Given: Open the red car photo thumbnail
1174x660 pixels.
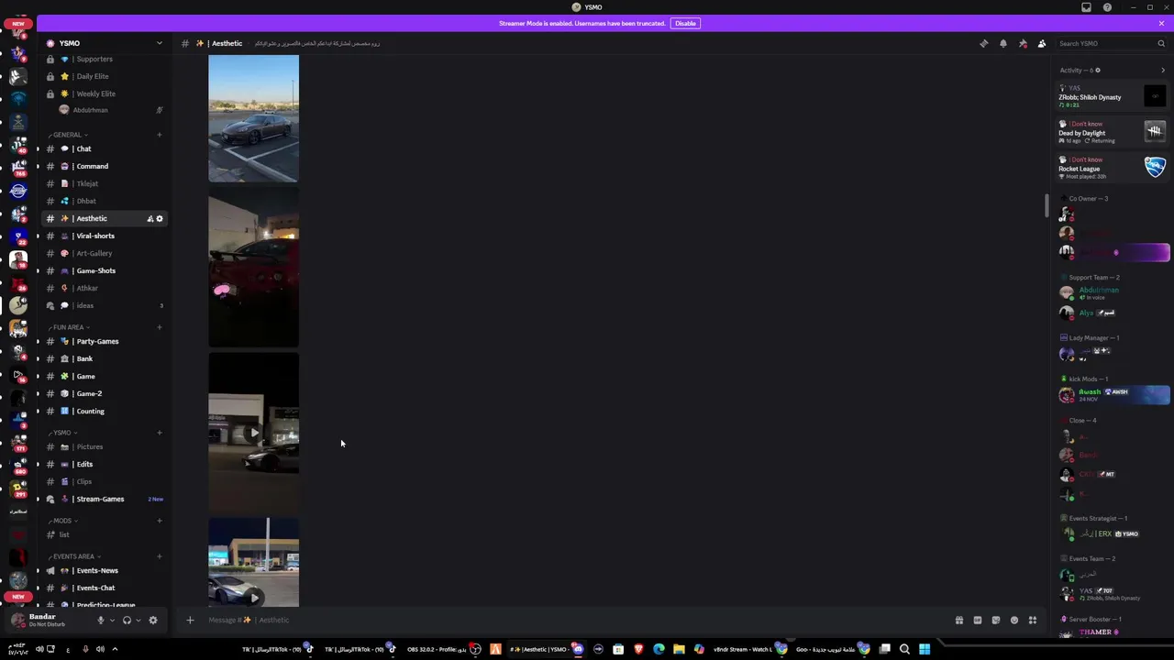Looking at the screenshot, I should [253, 267].
